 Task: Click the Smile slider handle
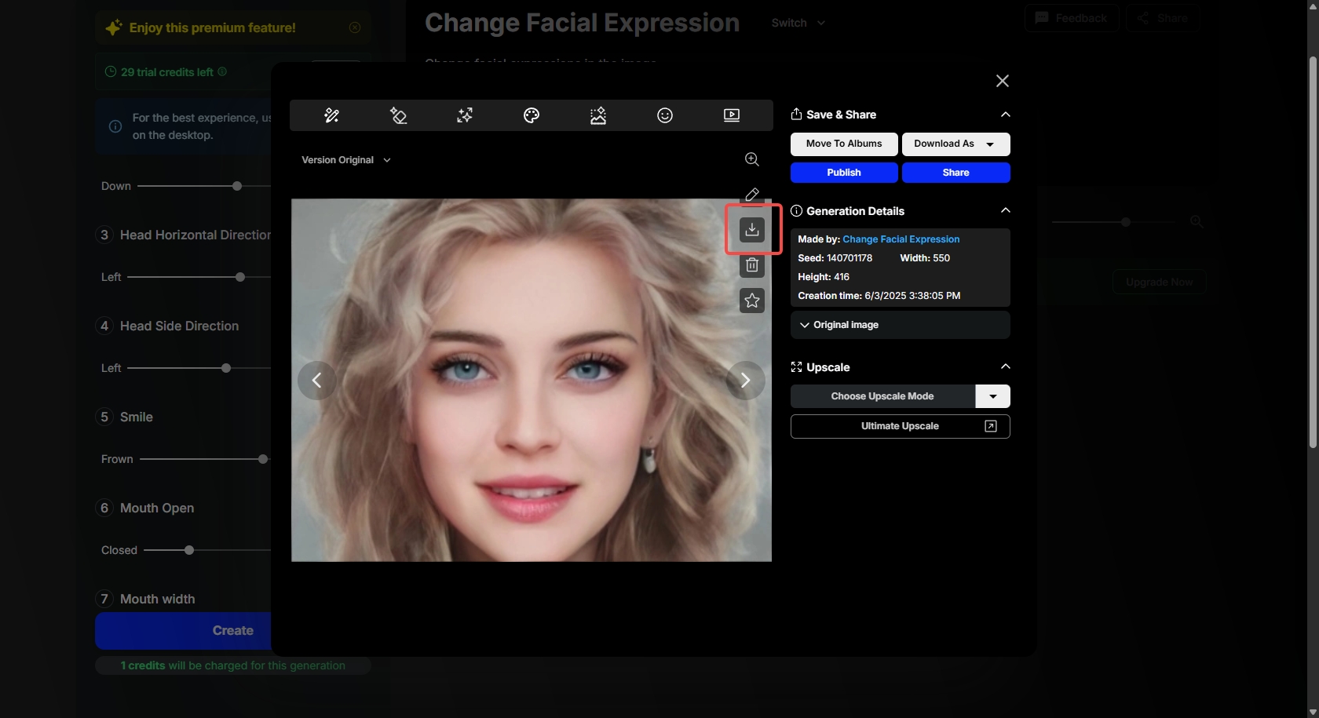[x=263, y=459]
